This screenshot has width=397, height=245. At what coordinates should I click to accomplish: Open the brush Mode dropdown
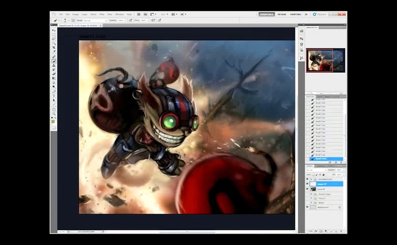pyautogui.click(x=95, y=20)
